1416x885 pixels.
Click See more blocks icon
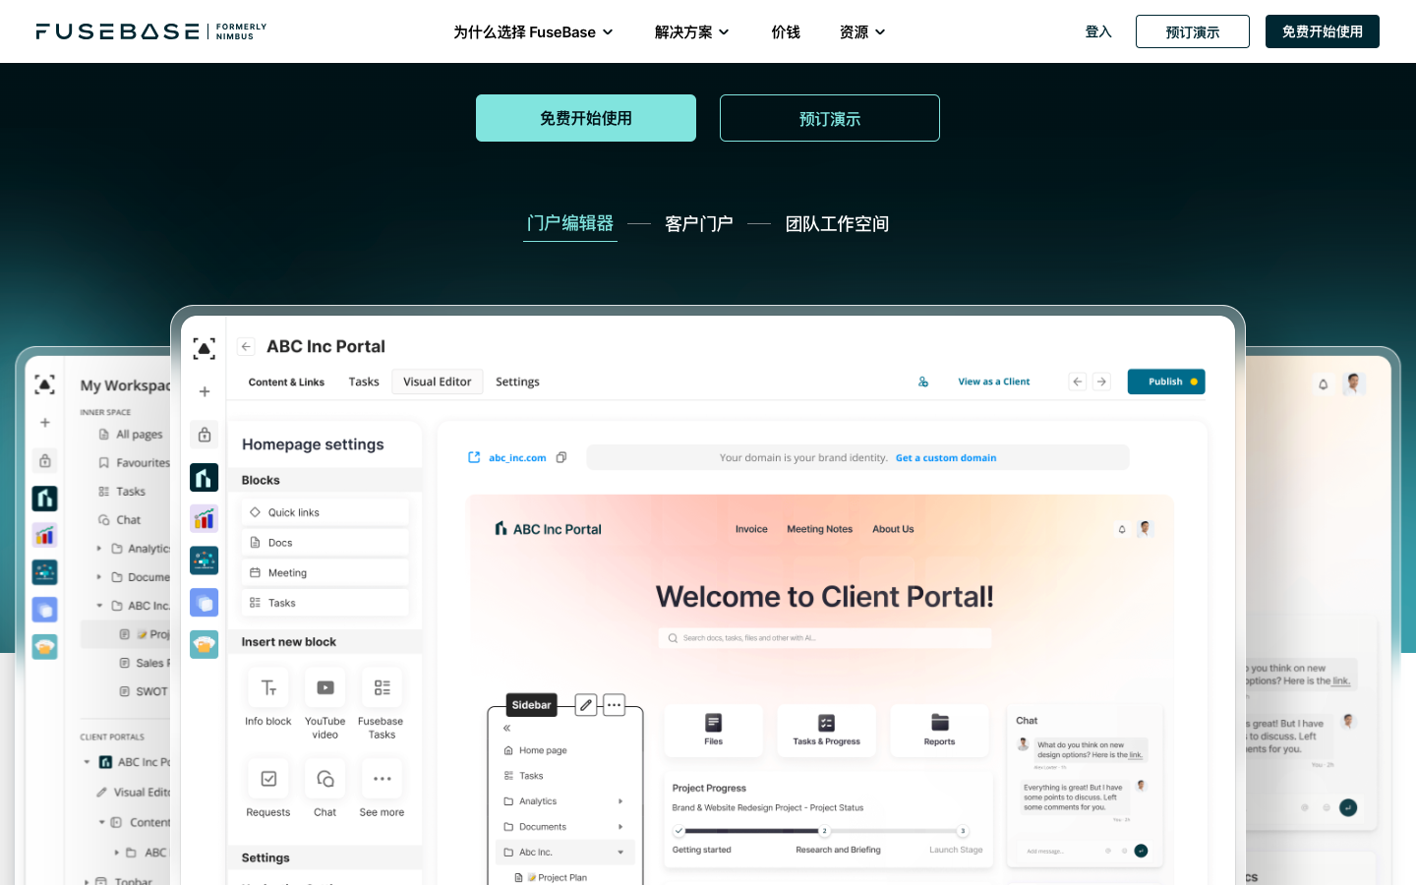coord(383,779)
